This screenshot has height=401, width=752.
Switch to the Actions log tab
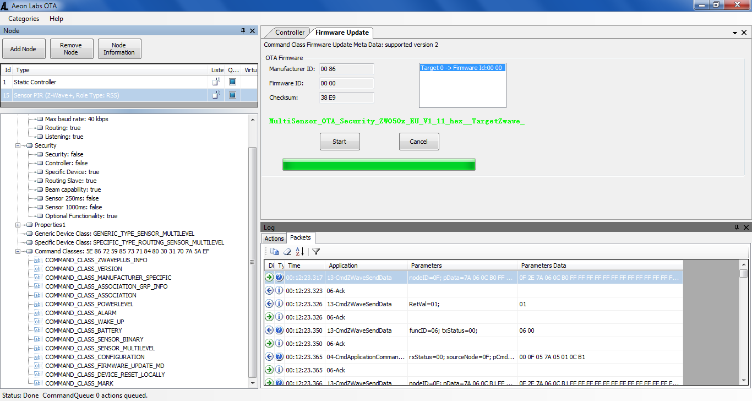click(274, 239)
